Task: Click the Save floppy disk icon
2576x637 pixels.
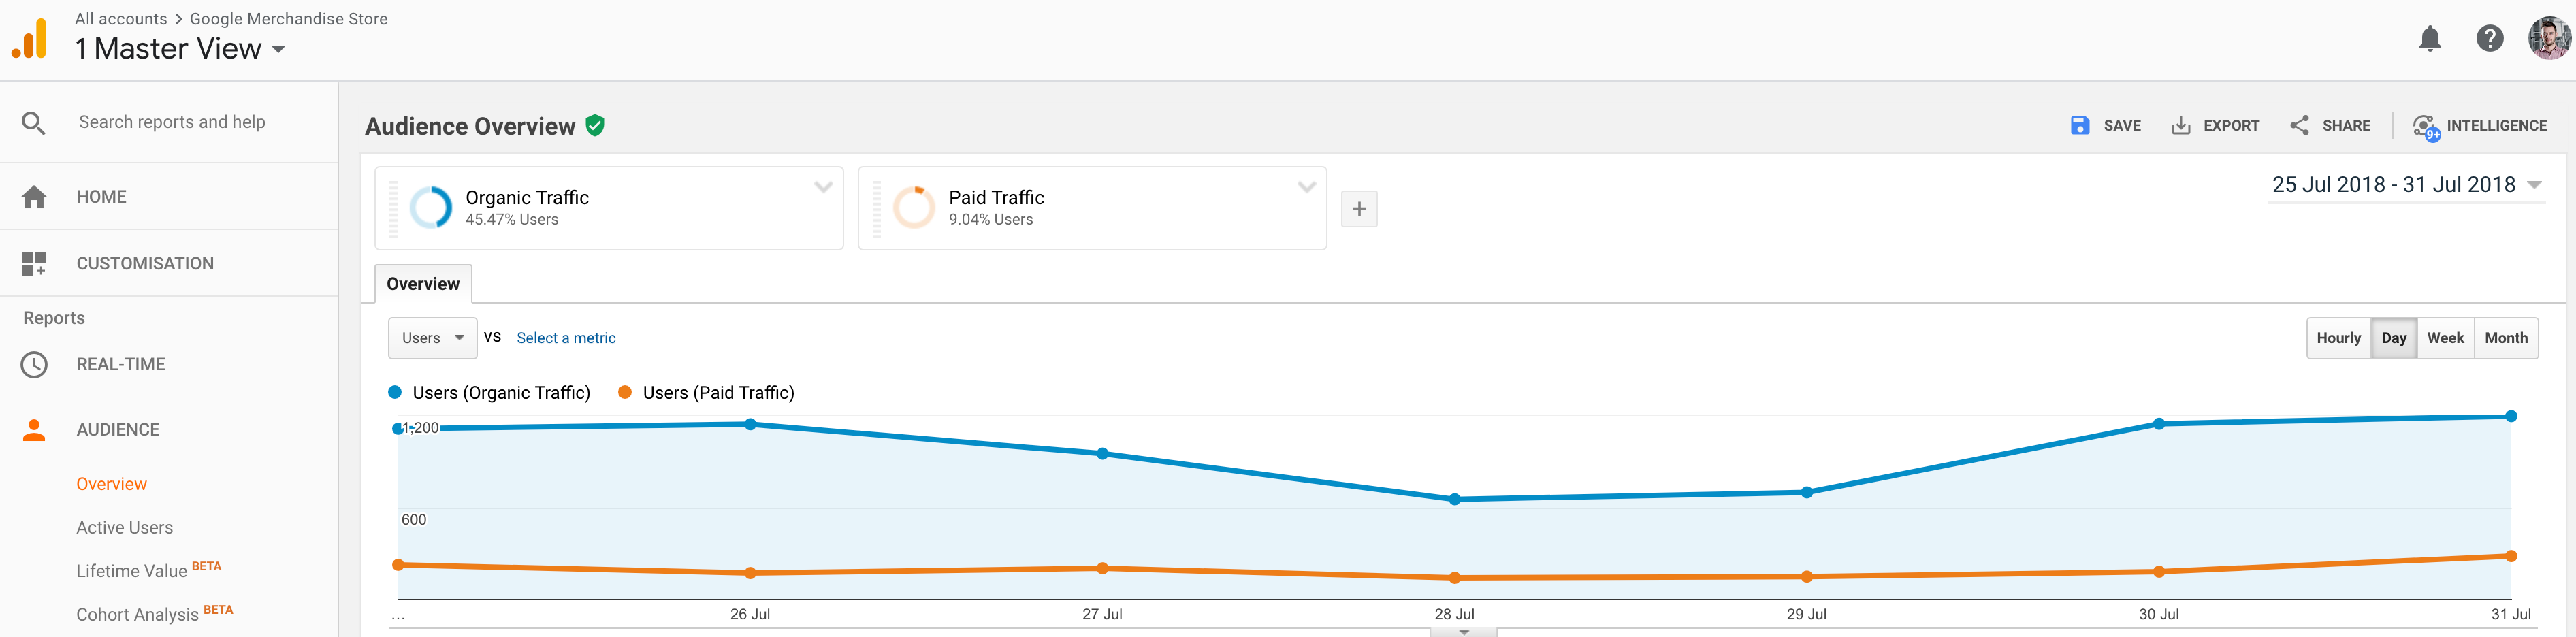Action: [2080, 126]
